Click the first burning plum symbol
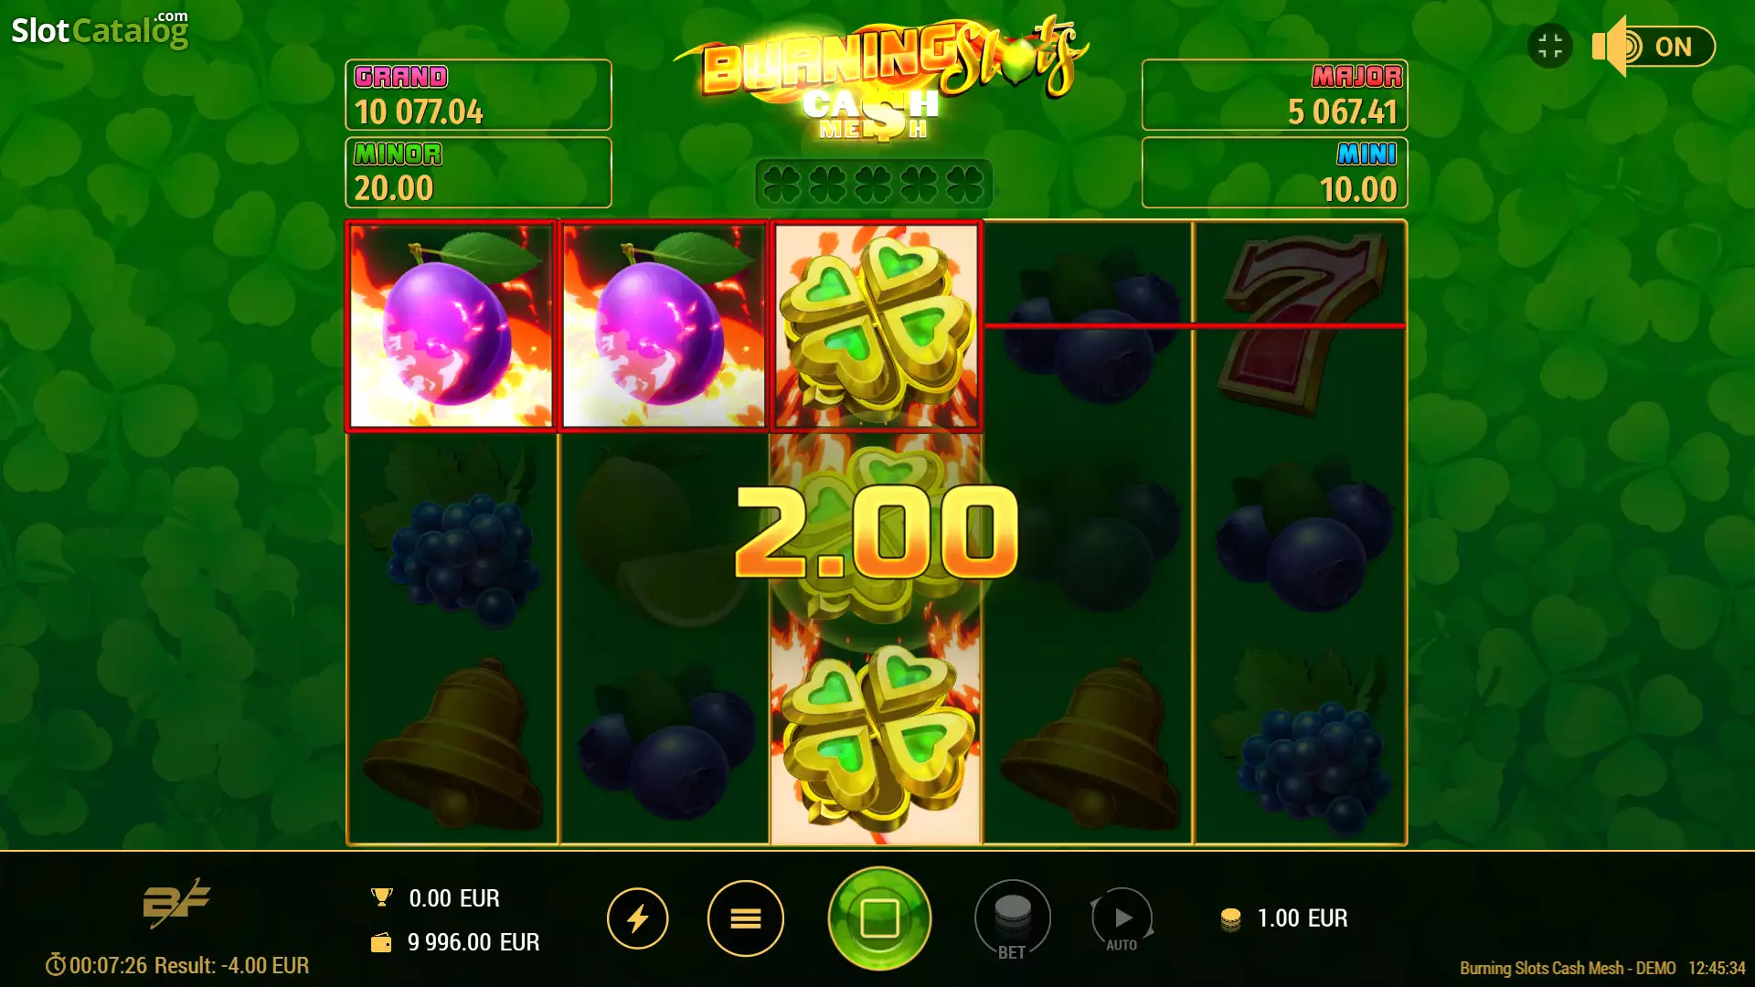The width and height of the screenshot is (1755, 987). (452, 325)
